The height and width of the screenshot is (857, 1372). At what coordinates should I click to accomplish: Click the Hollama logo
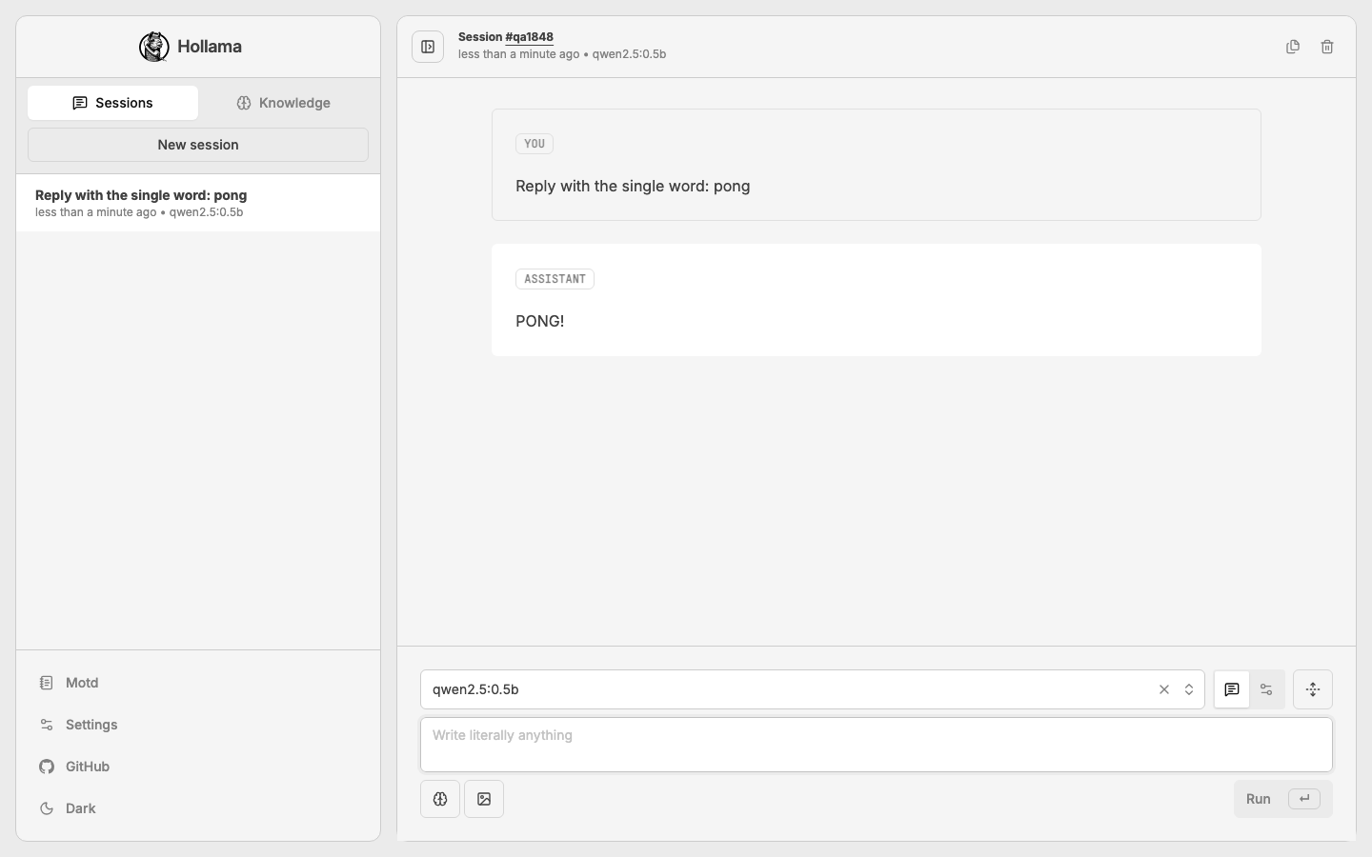tap(191, 47)
